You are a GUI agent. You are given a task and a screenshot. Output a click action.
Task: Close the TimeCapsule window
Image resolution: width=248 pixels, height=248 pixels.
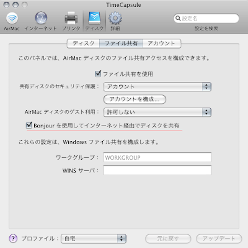click(6, 5)
